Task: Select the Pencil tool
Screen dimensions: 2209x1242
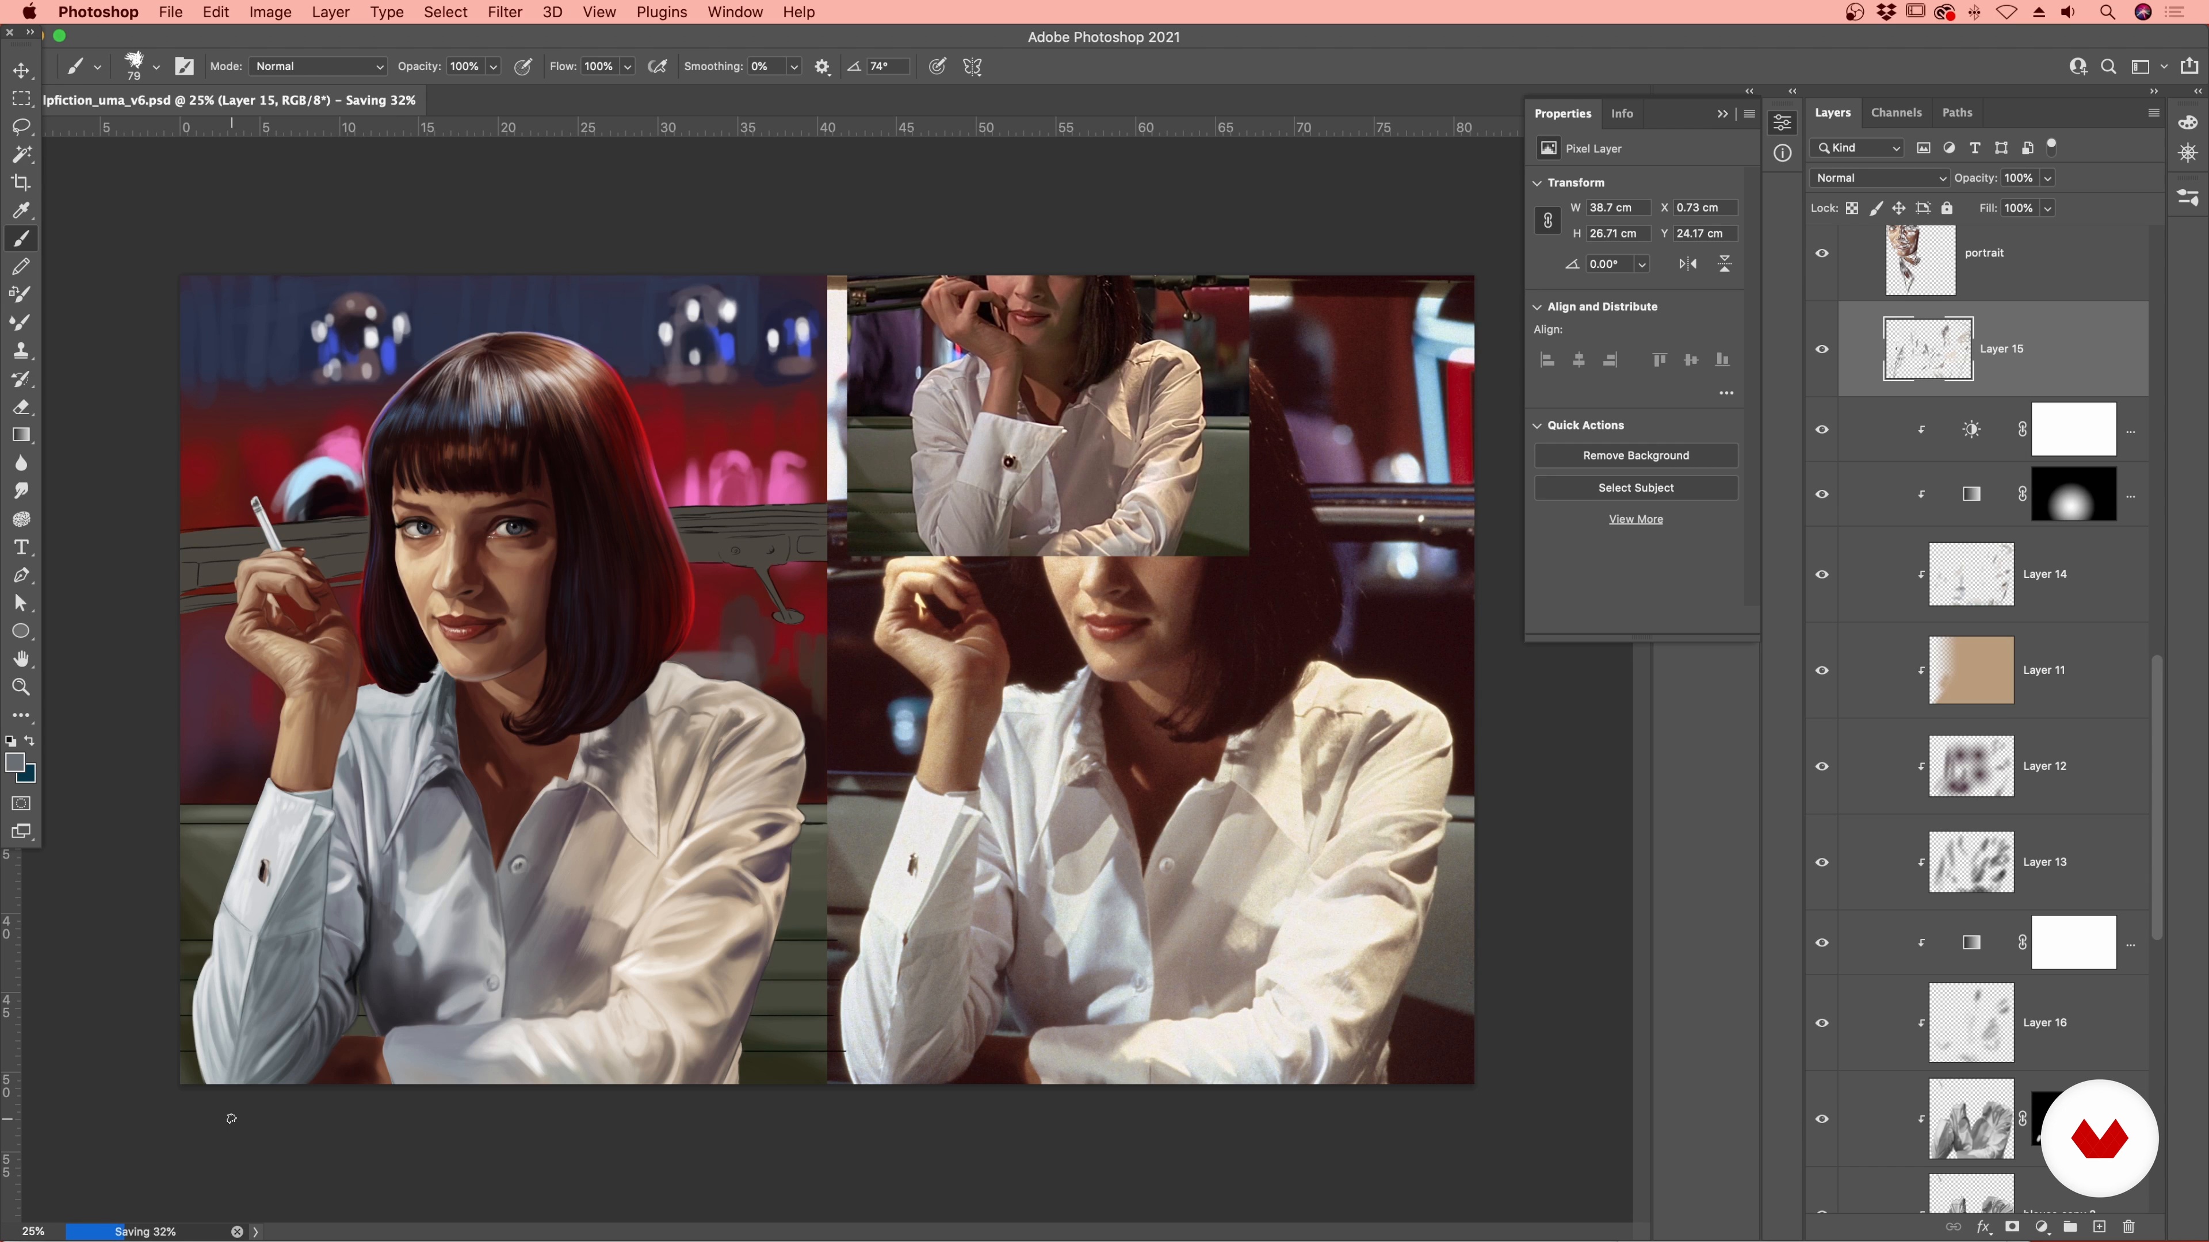Action: 21,267
